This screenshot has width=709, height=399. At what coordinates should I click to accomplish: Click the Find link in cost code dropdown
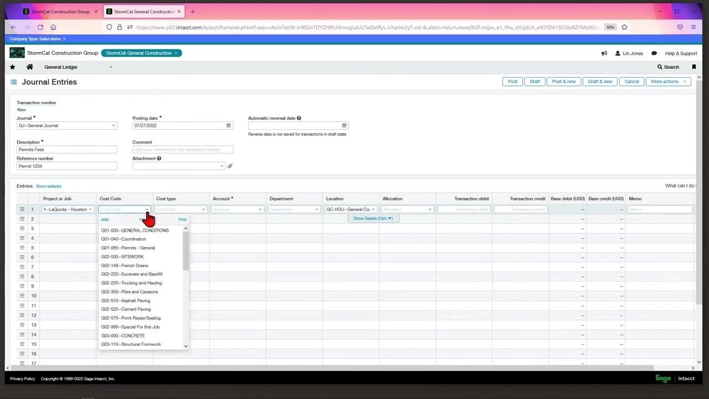point(182,219)
